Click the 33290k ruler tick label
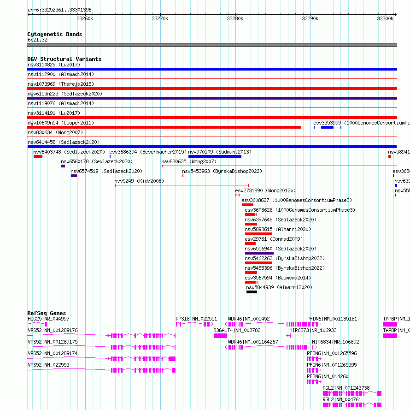The image size is (410, 410). (310, 18)
